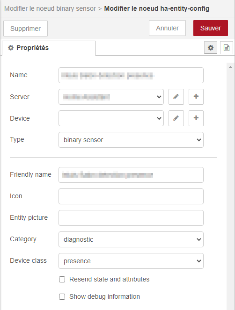This screenshot has height=310, width=235.
Task: Add a new Device with plus icon
Action: pyautogui.click(x=196, y=118)
